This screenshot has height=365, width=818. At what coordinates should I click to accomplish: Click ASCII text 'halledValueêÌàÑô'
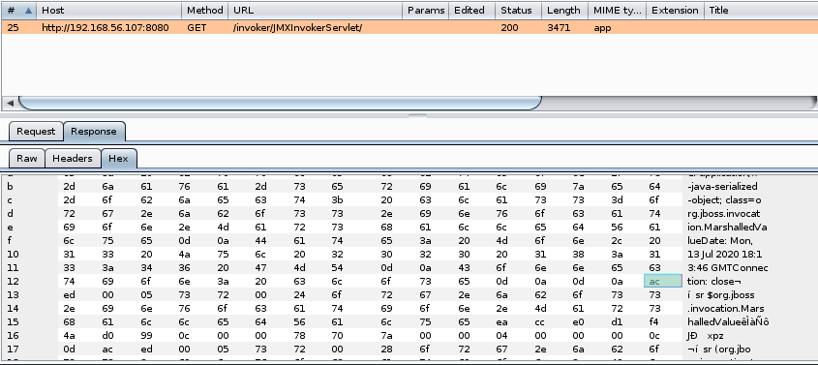tap(728, 322)
